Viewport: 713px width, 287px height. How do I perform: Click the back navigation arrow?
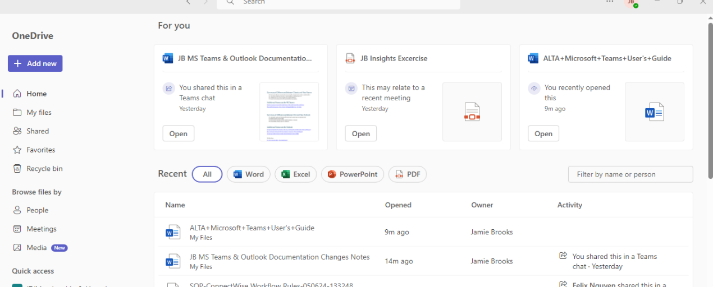coord(188,2)
